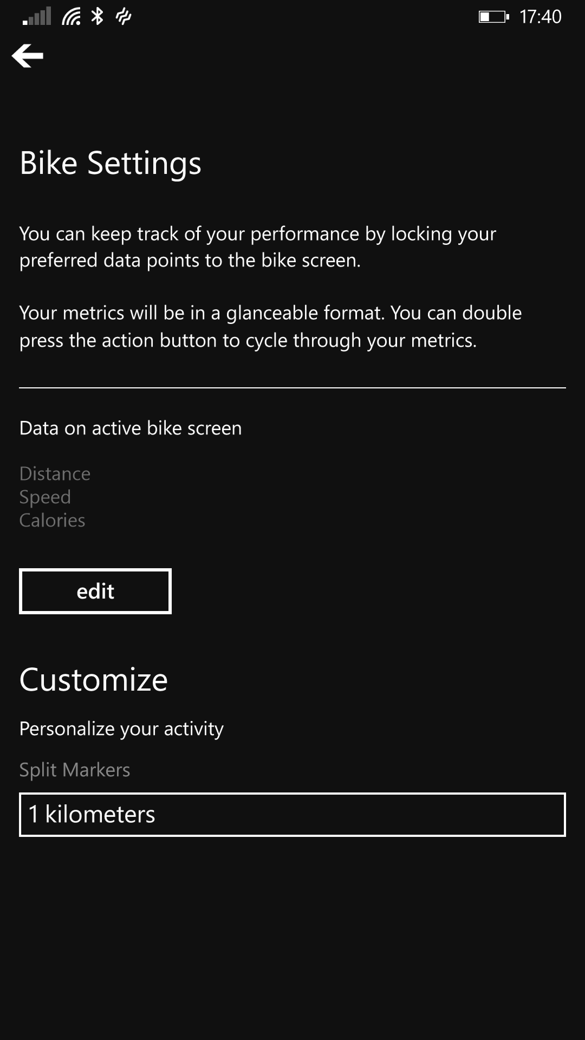Image resolution: width=585 pixels, height=1040 pixels.
Task: Tap the divider line below the description
Action: pyautogui.click(x=292, y=388)
